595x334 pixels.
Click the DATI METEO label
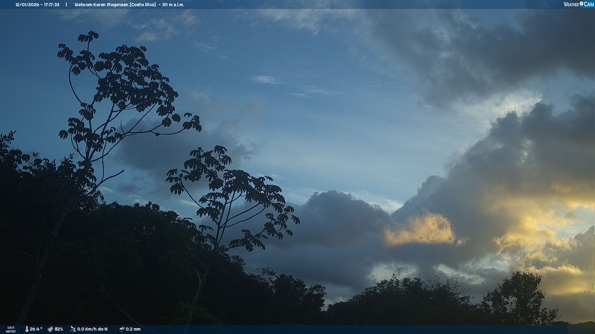coord(11,329)
